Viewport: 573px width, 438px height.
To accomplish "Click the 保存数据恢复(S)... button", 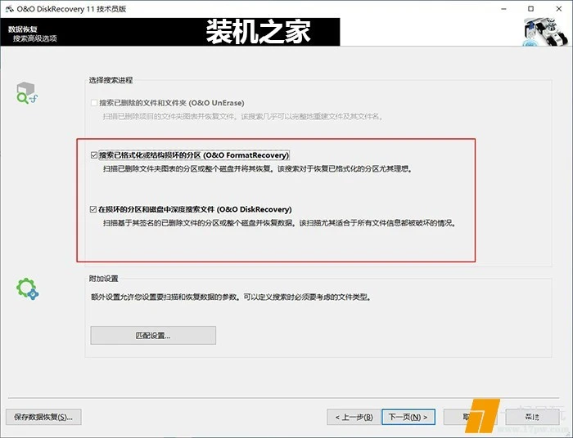I will coord(43,417).
